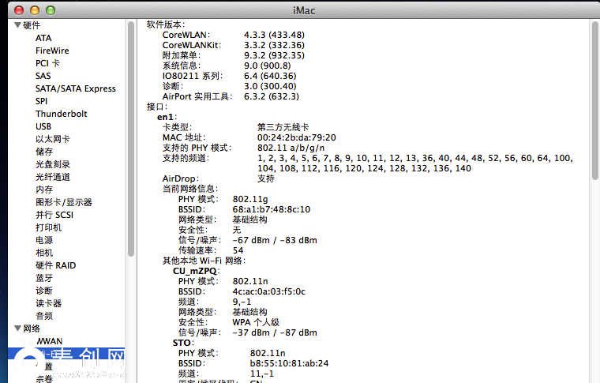Click the 802.11 a/b/g/n PHY modes value
Screen dimensions: 600x383
click(x=291, y=148)
